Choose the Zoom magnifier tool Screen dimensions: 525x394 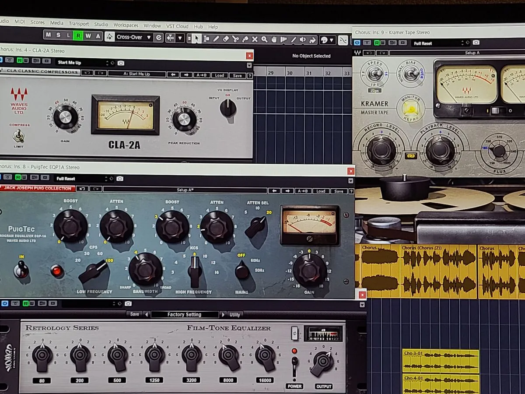(x=264, y=39)
